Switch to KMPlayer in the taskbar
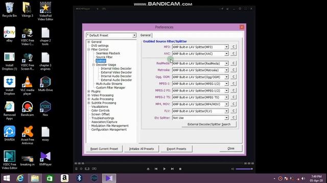 [109, 178]
